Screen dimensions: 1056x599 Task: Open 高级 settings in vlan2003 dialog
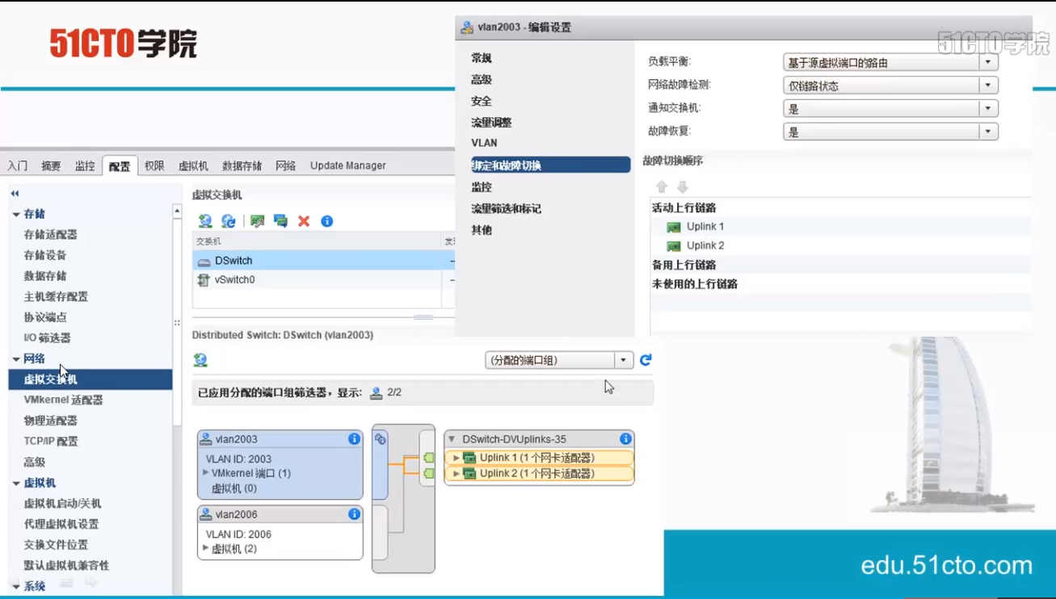pyautogui.click(x=482, y=80)
